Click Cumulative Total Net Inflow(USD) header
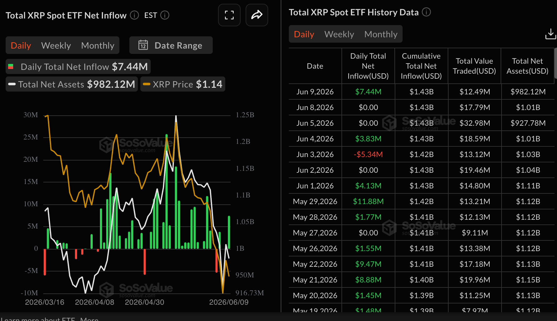The height and width of the screenshot is (321, 557). tap(421, 66)
